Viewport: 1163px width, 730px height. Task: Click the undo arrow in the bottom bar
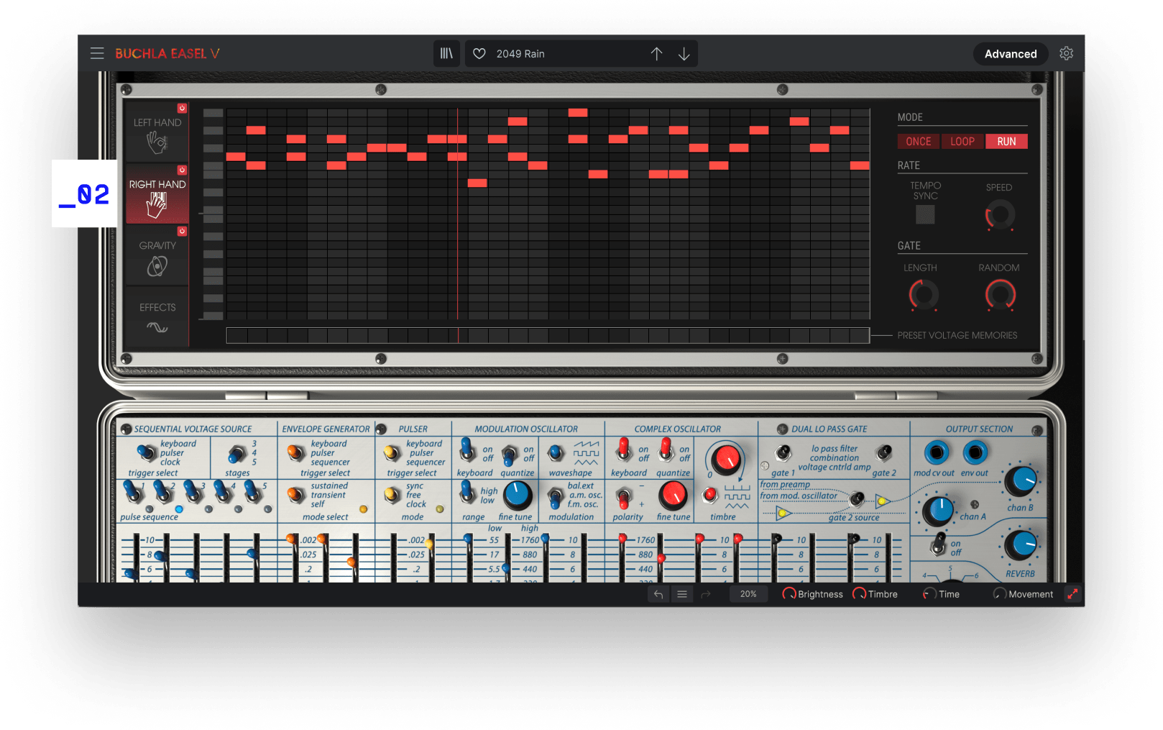coord(658,594)
